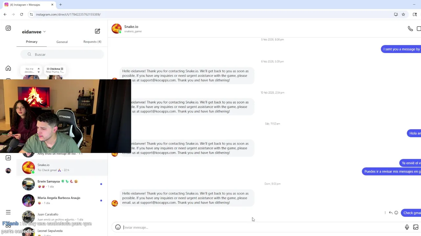Open Juan Caraballo conversation

coord(62,217)
